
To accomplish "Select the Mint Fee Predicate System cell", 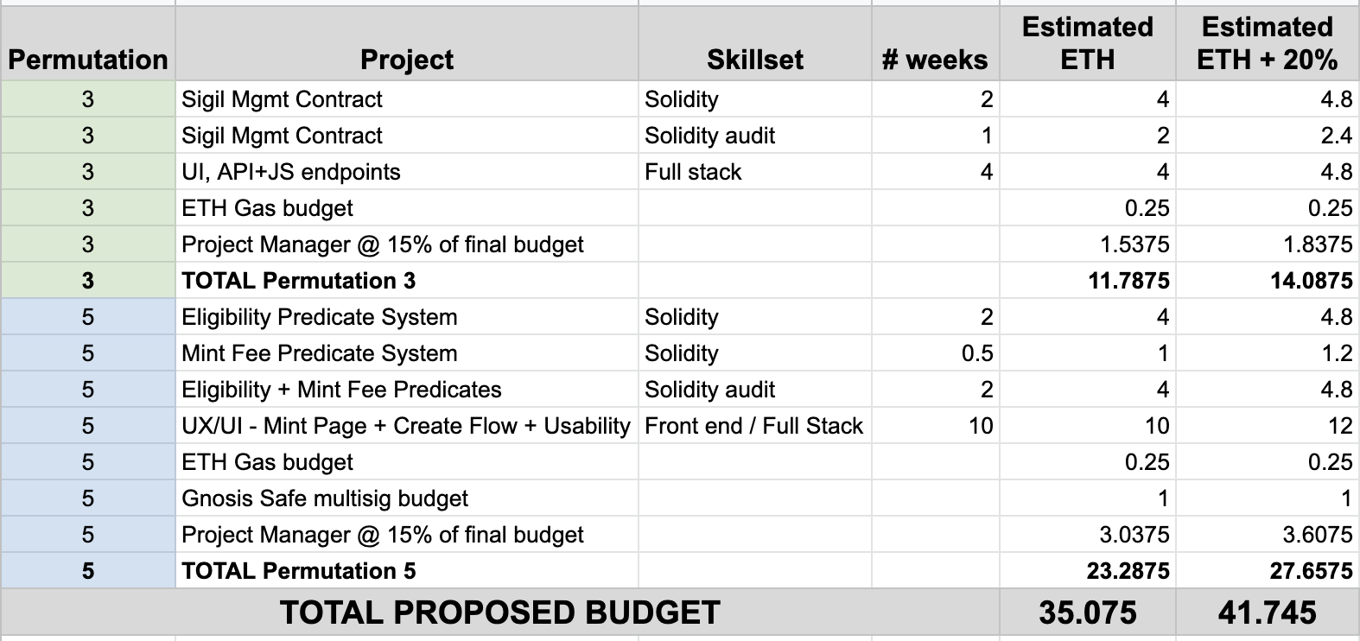I will pyautogui.click(x=320, y=353).
